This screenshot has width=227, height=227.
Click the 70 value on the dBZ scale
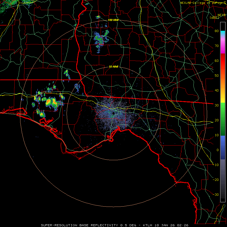click(217, 46)
